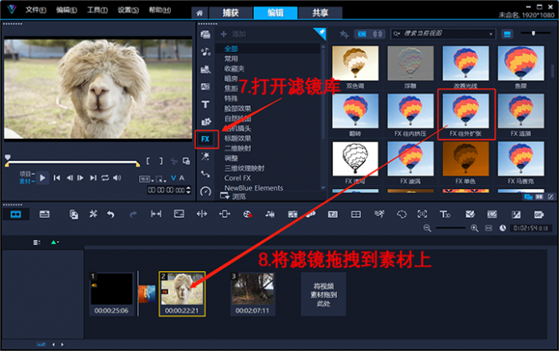559x351 pixels.
Task: Select the Corel FX category
Action: [238, 178]
